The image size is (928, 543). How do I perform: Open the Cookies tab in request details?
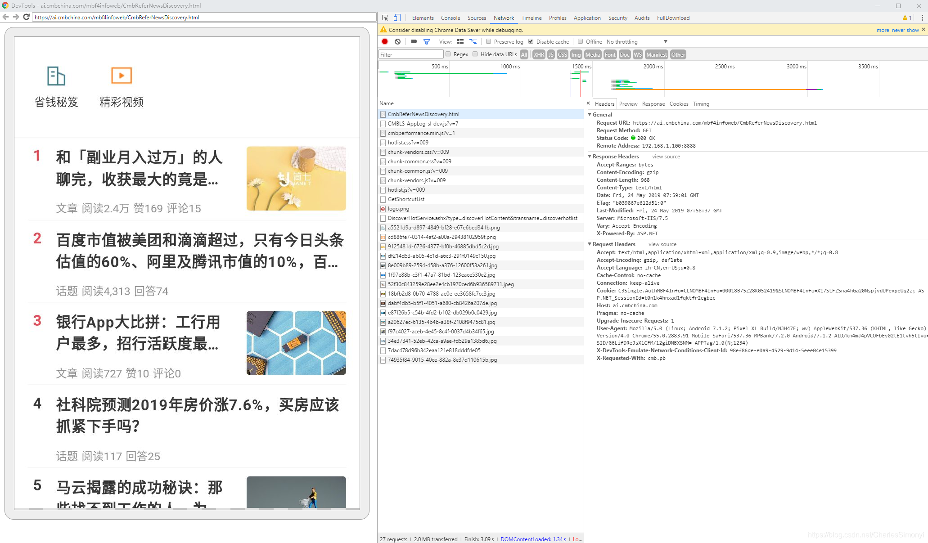679,103
